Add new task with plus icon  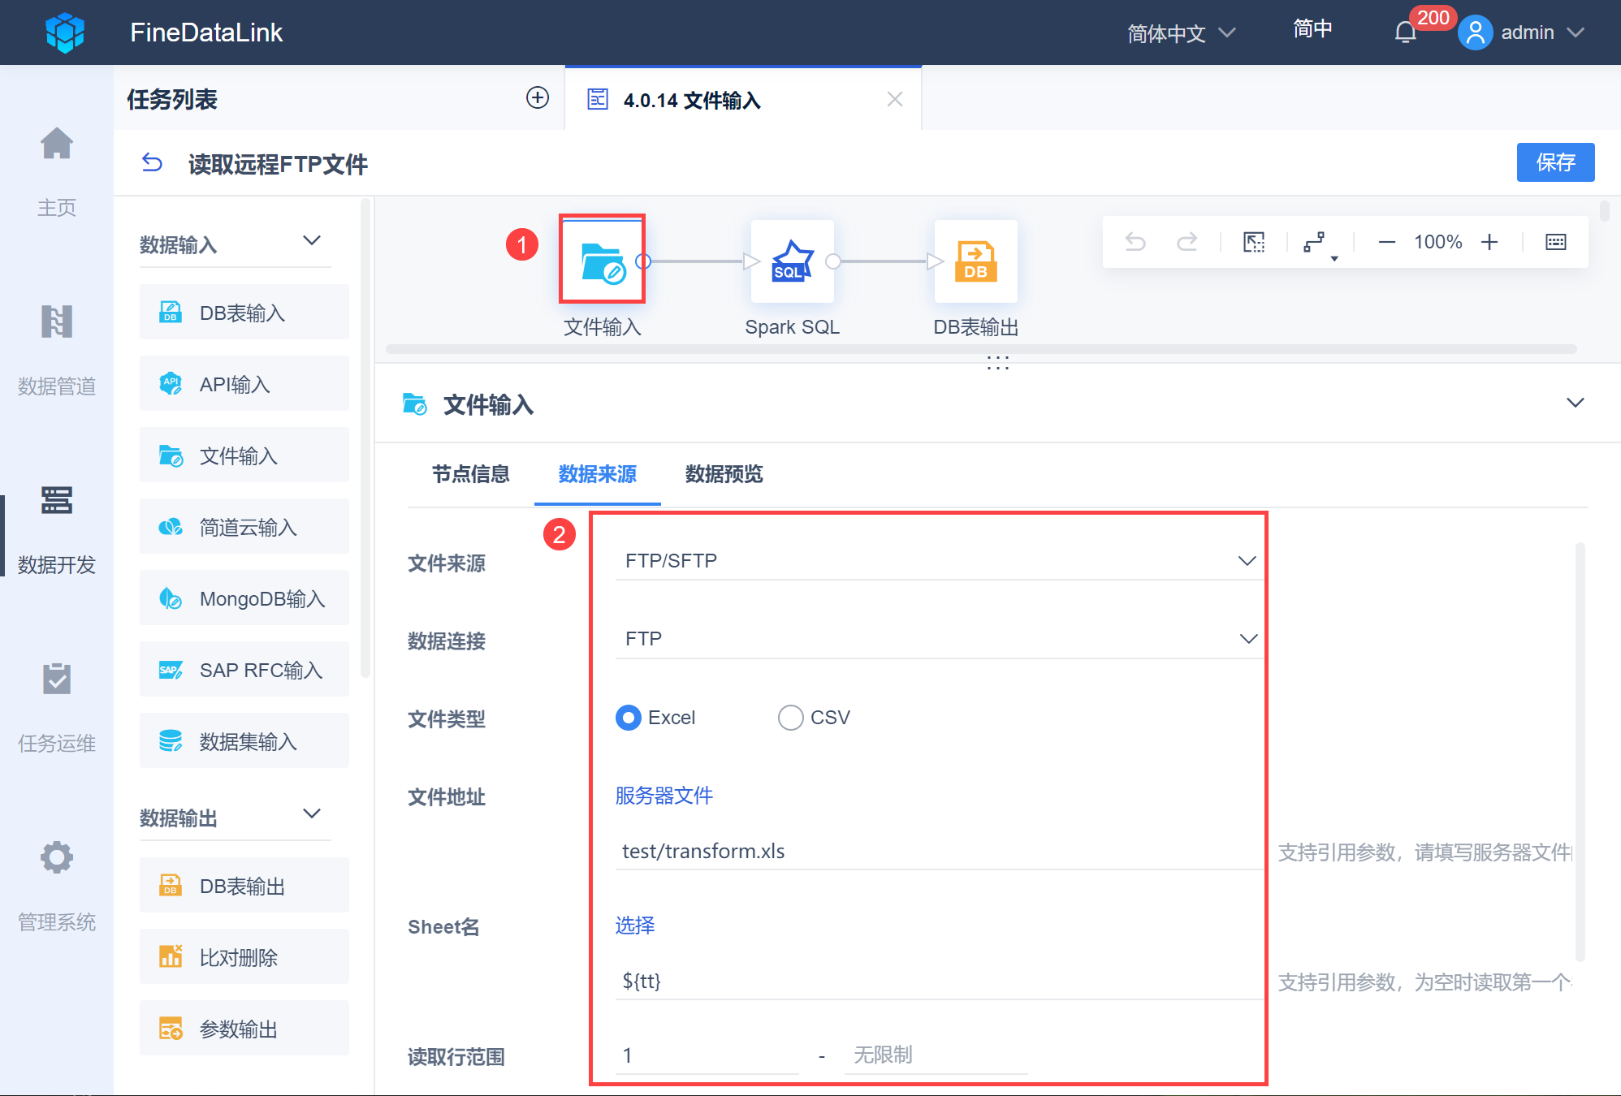(x=538, y=98)
